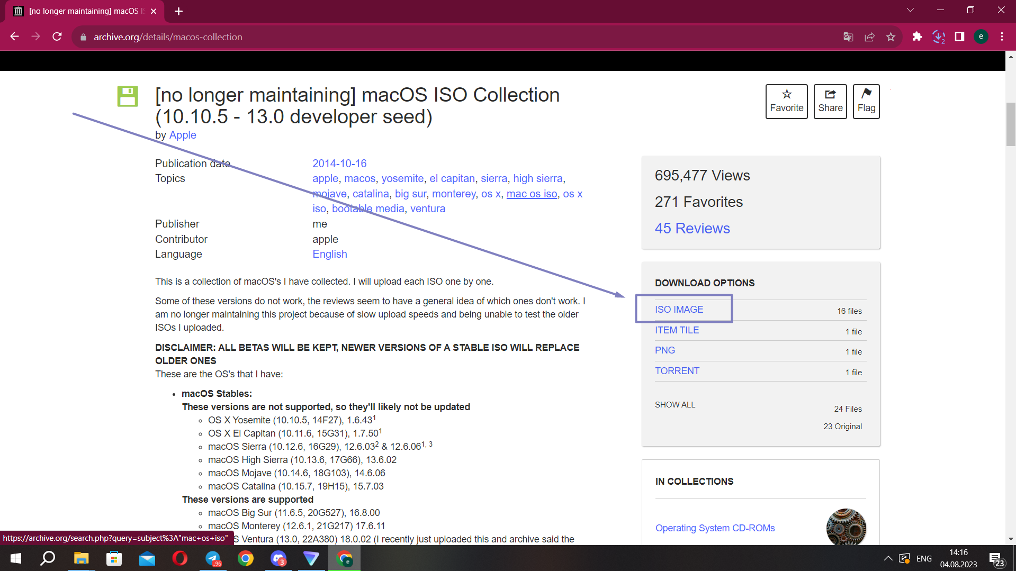This screenshot has width=1016, height=571.
Task: Toggle the browser side panel icon
Action: [959, 37]
